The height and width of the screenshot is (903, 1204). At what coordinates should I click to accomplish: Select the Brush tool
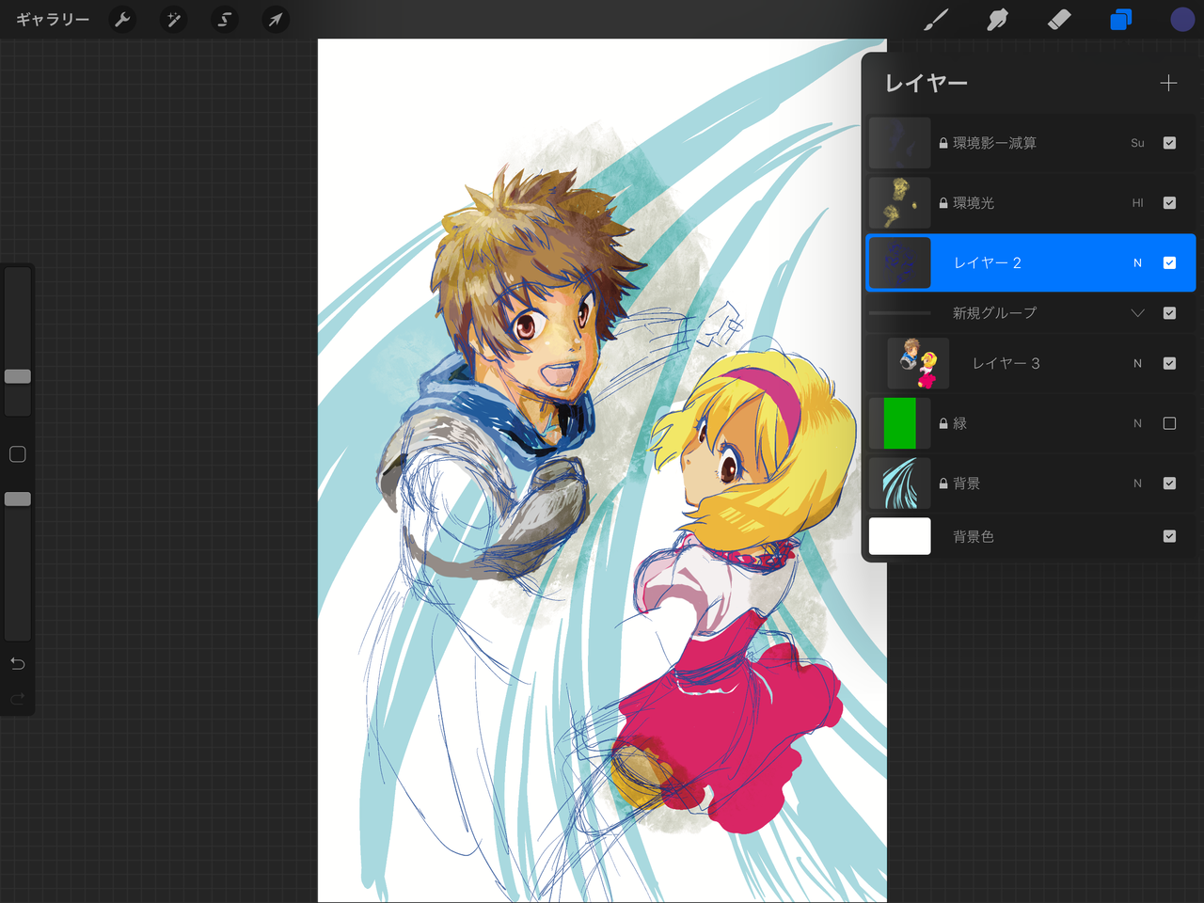(935, 20)
